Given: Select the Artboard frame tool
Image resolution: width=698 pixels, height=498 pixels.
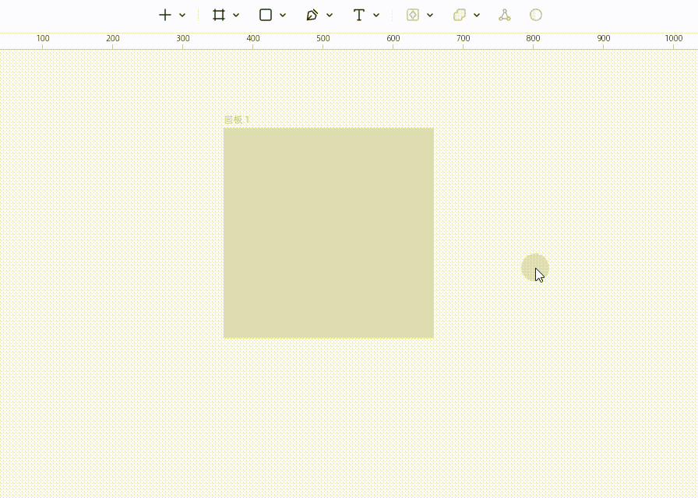Looking at the screenshot, I should 219,15.
